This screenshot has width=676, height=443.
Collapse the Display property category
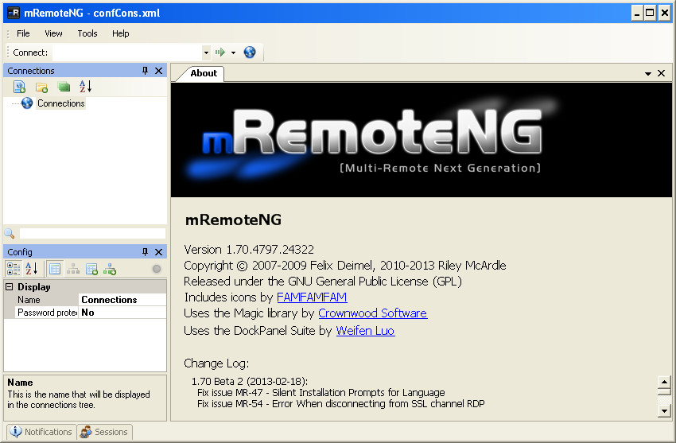9,286
